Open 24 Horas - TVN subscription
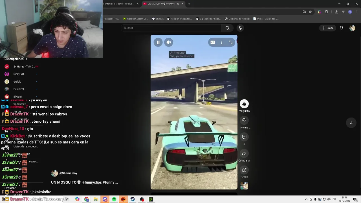Image resolution: width=361 pixels, height=203 pixels. tap(21, 67)
